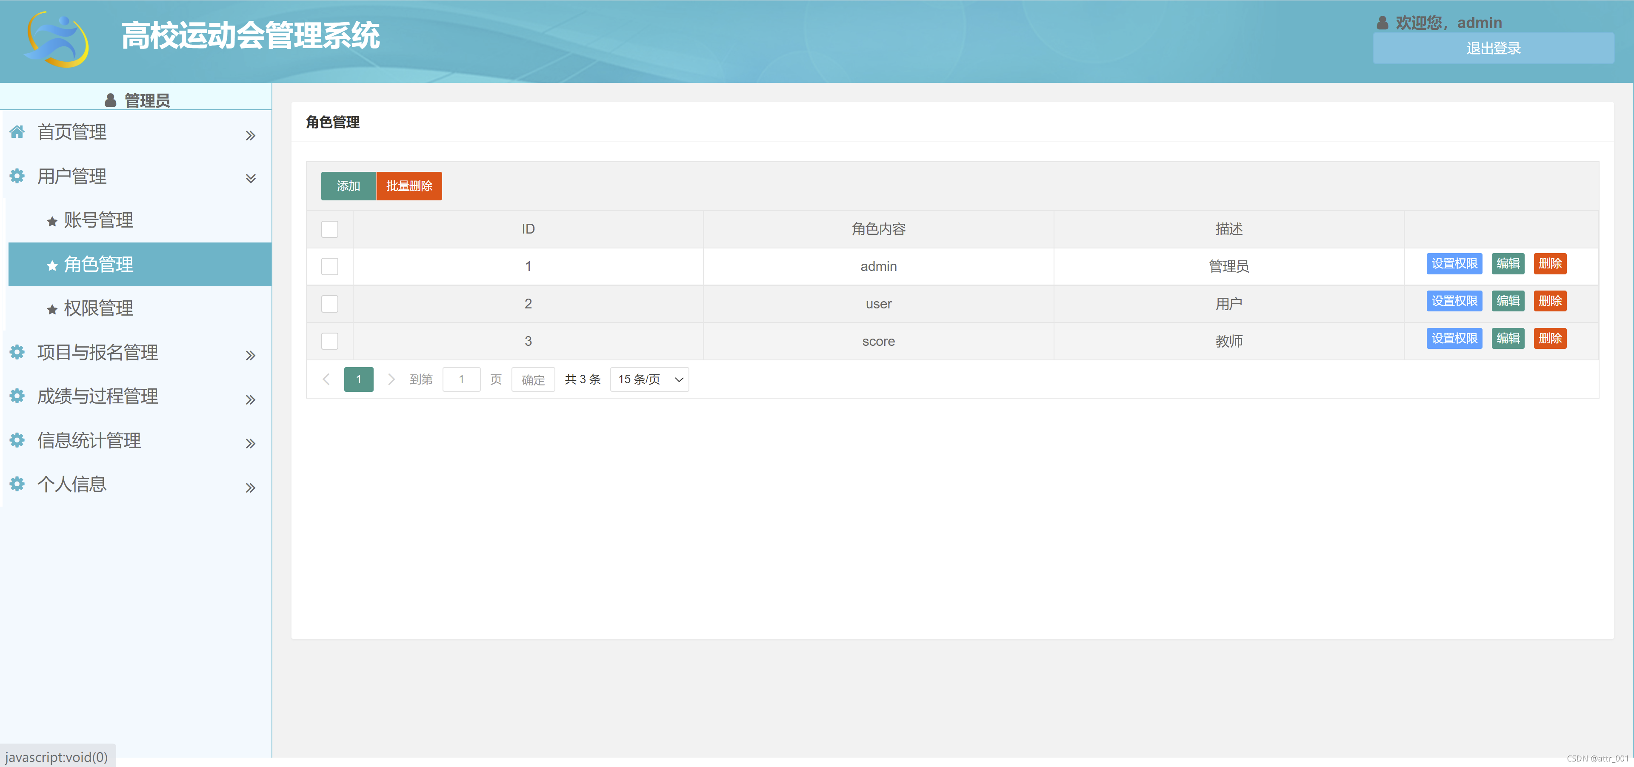1634x767 pixels.
Task: Click the gear icon beside 项目与报名管理
Action: tap(17, 352)
